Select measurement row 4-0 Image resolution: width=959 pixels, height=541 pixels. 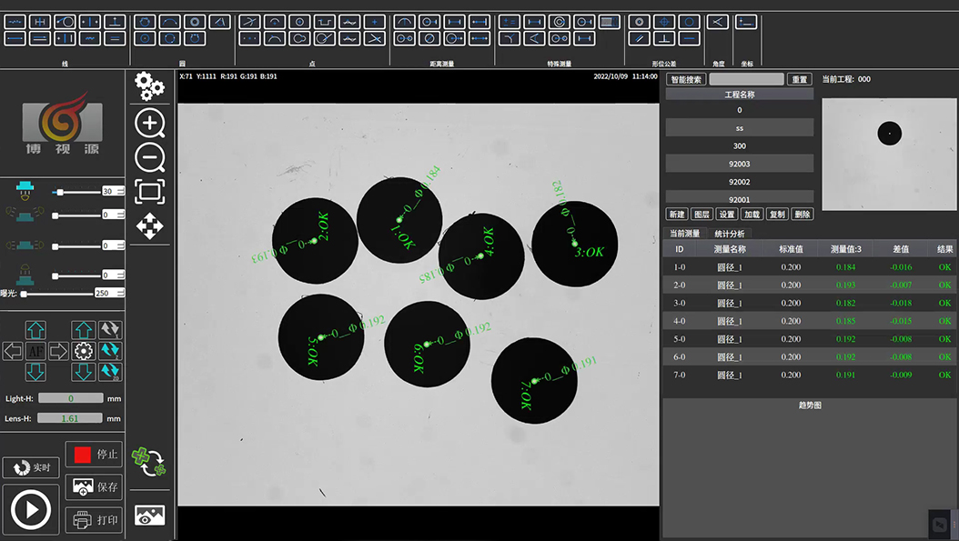tap(811, 321)
